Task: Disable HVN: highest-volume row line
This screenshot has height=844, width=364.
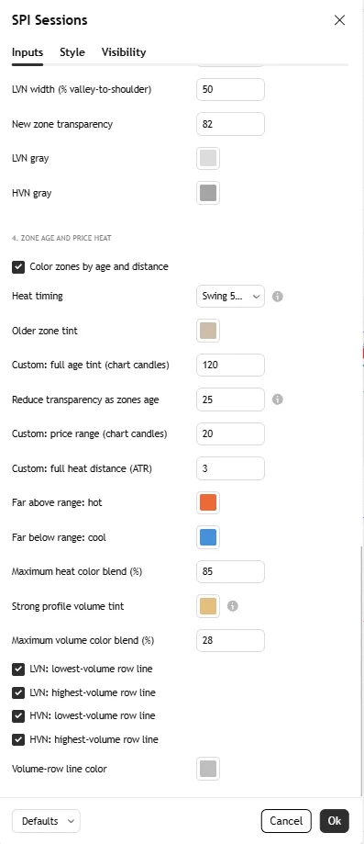Action: 18,739
